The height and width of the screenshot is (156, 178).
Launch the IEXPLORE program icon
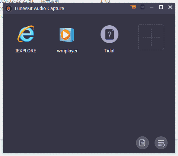pyautogui.click(x=26, y=34)
